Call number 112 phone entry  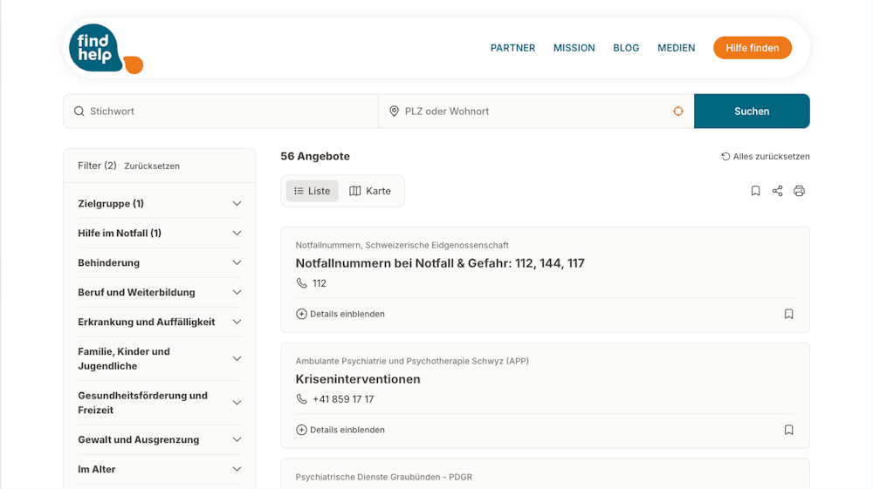[312, 283]
